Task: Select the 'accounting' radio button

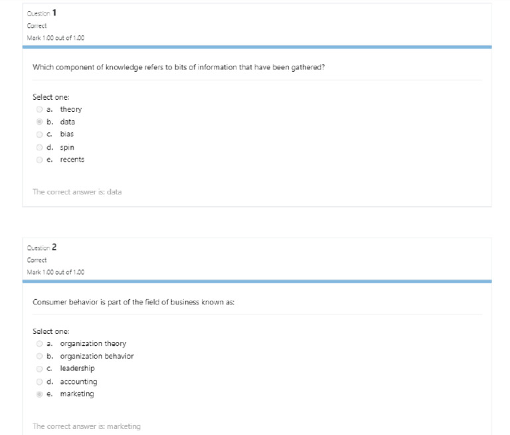Action: point(40,382)
